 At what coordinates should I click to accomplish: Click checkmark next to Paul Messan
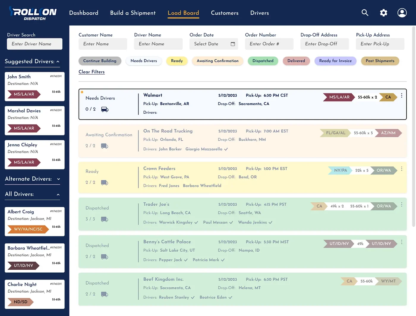pos(231,223)
